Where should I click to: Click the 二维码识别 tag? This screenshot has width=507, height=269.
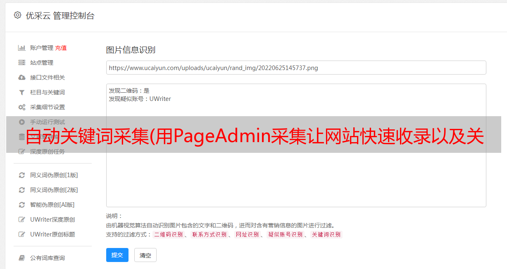(x=168, y=234)
